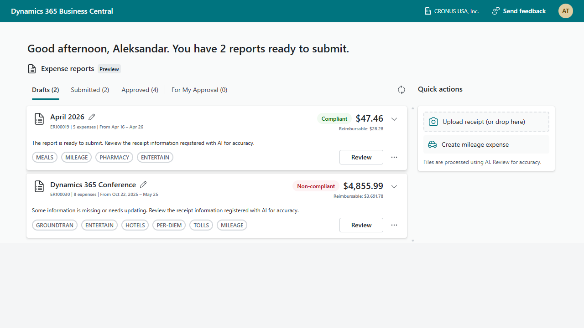Click the report list scroll up arrow

pos(413,108)
